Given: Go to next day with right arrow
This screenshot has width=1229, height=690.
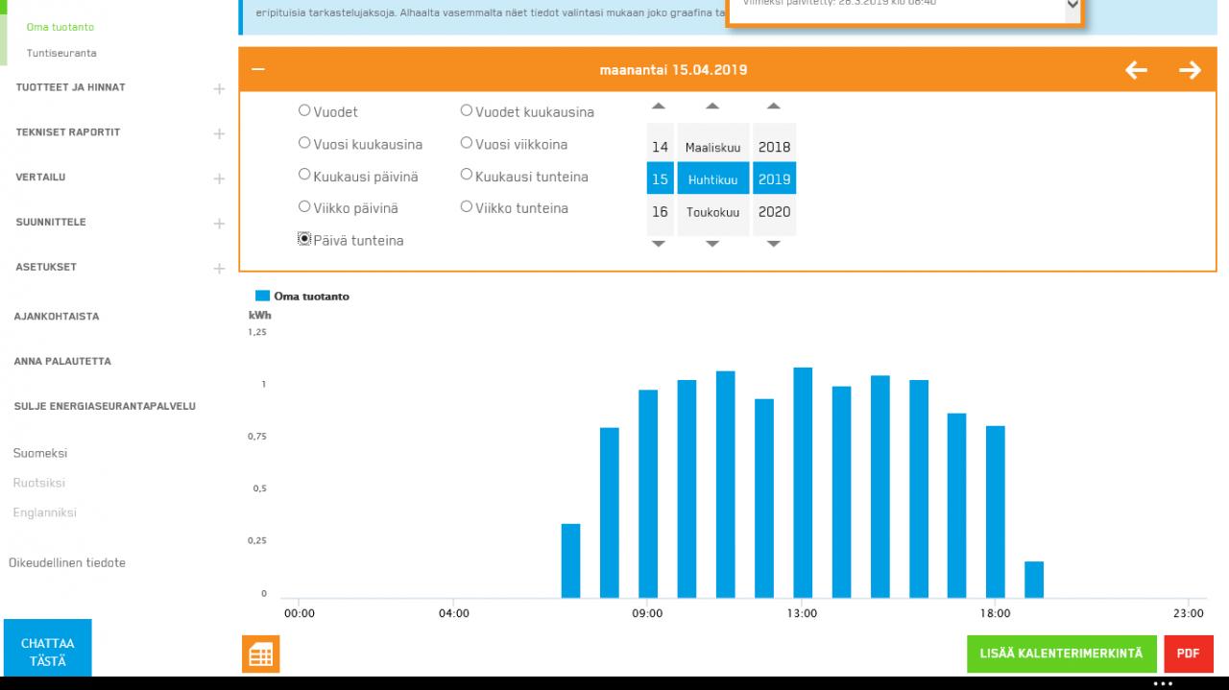Looking at the screenshot, I should (1190, 70).
